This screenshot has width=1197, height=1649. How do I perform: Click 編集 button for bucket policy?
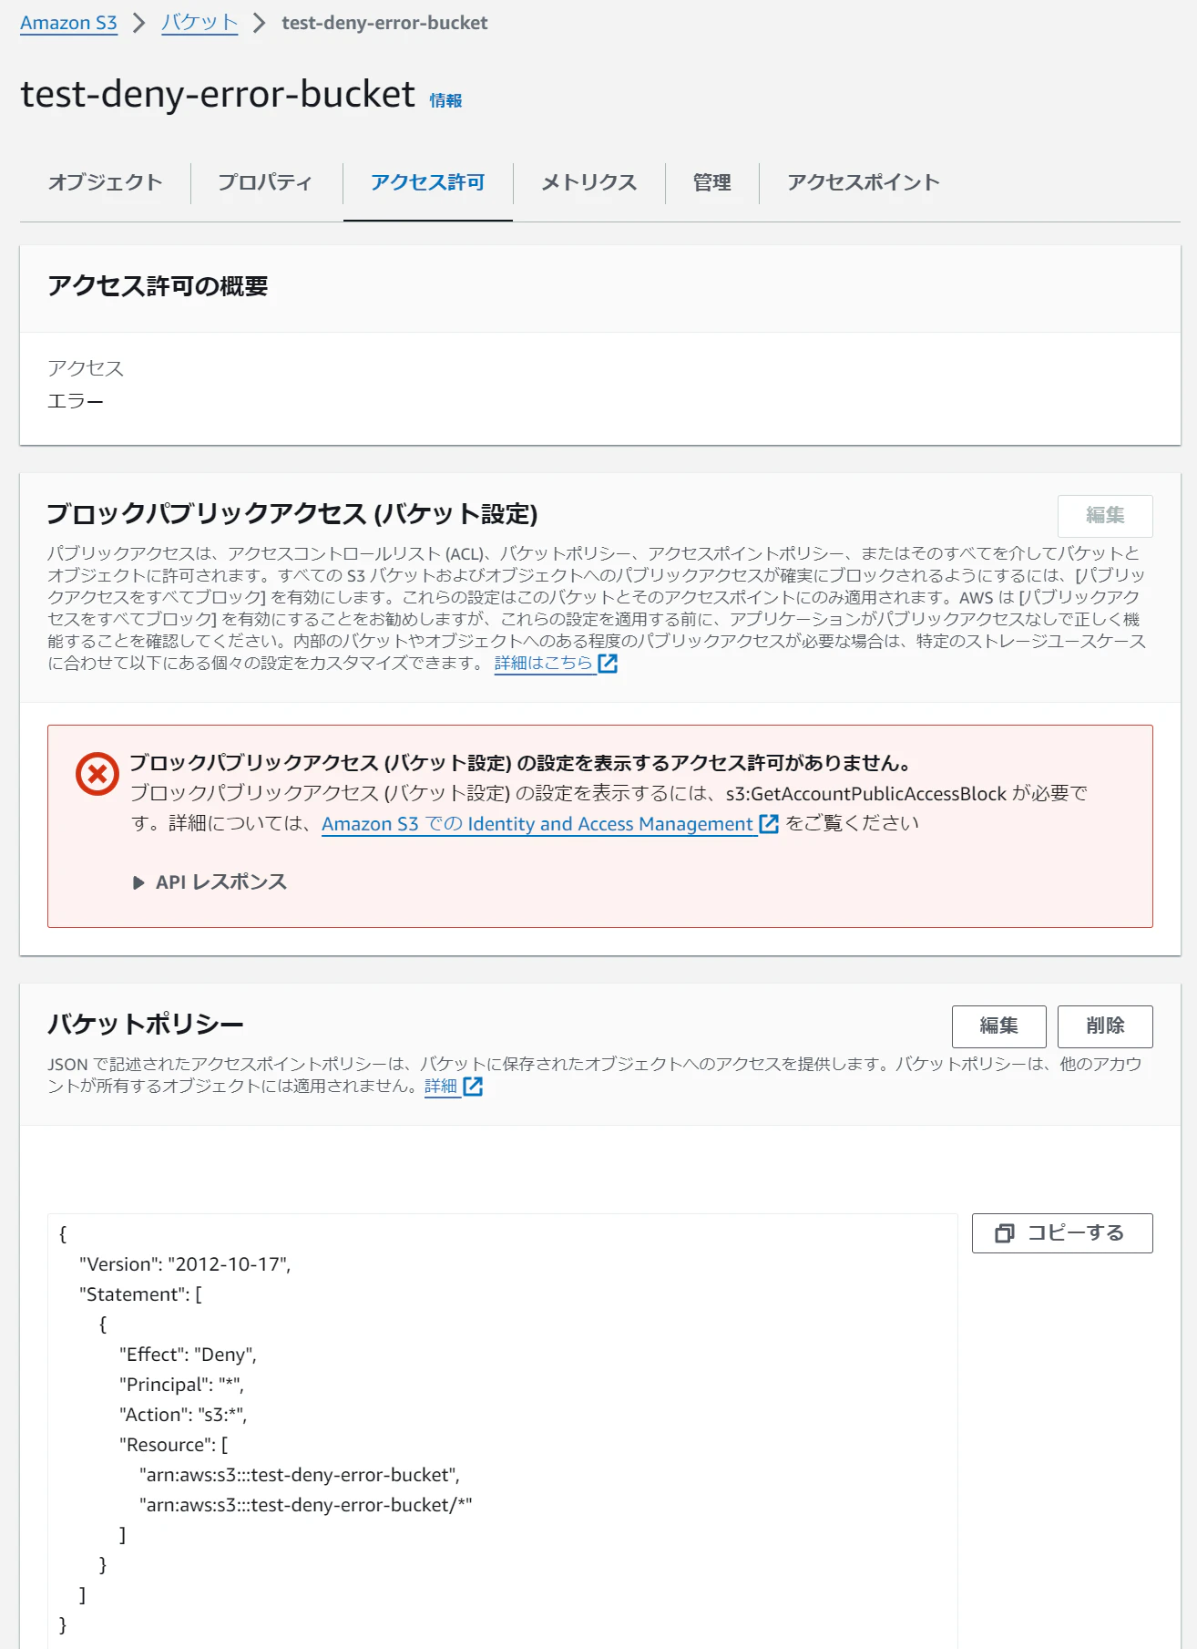tap(998, 1026)
